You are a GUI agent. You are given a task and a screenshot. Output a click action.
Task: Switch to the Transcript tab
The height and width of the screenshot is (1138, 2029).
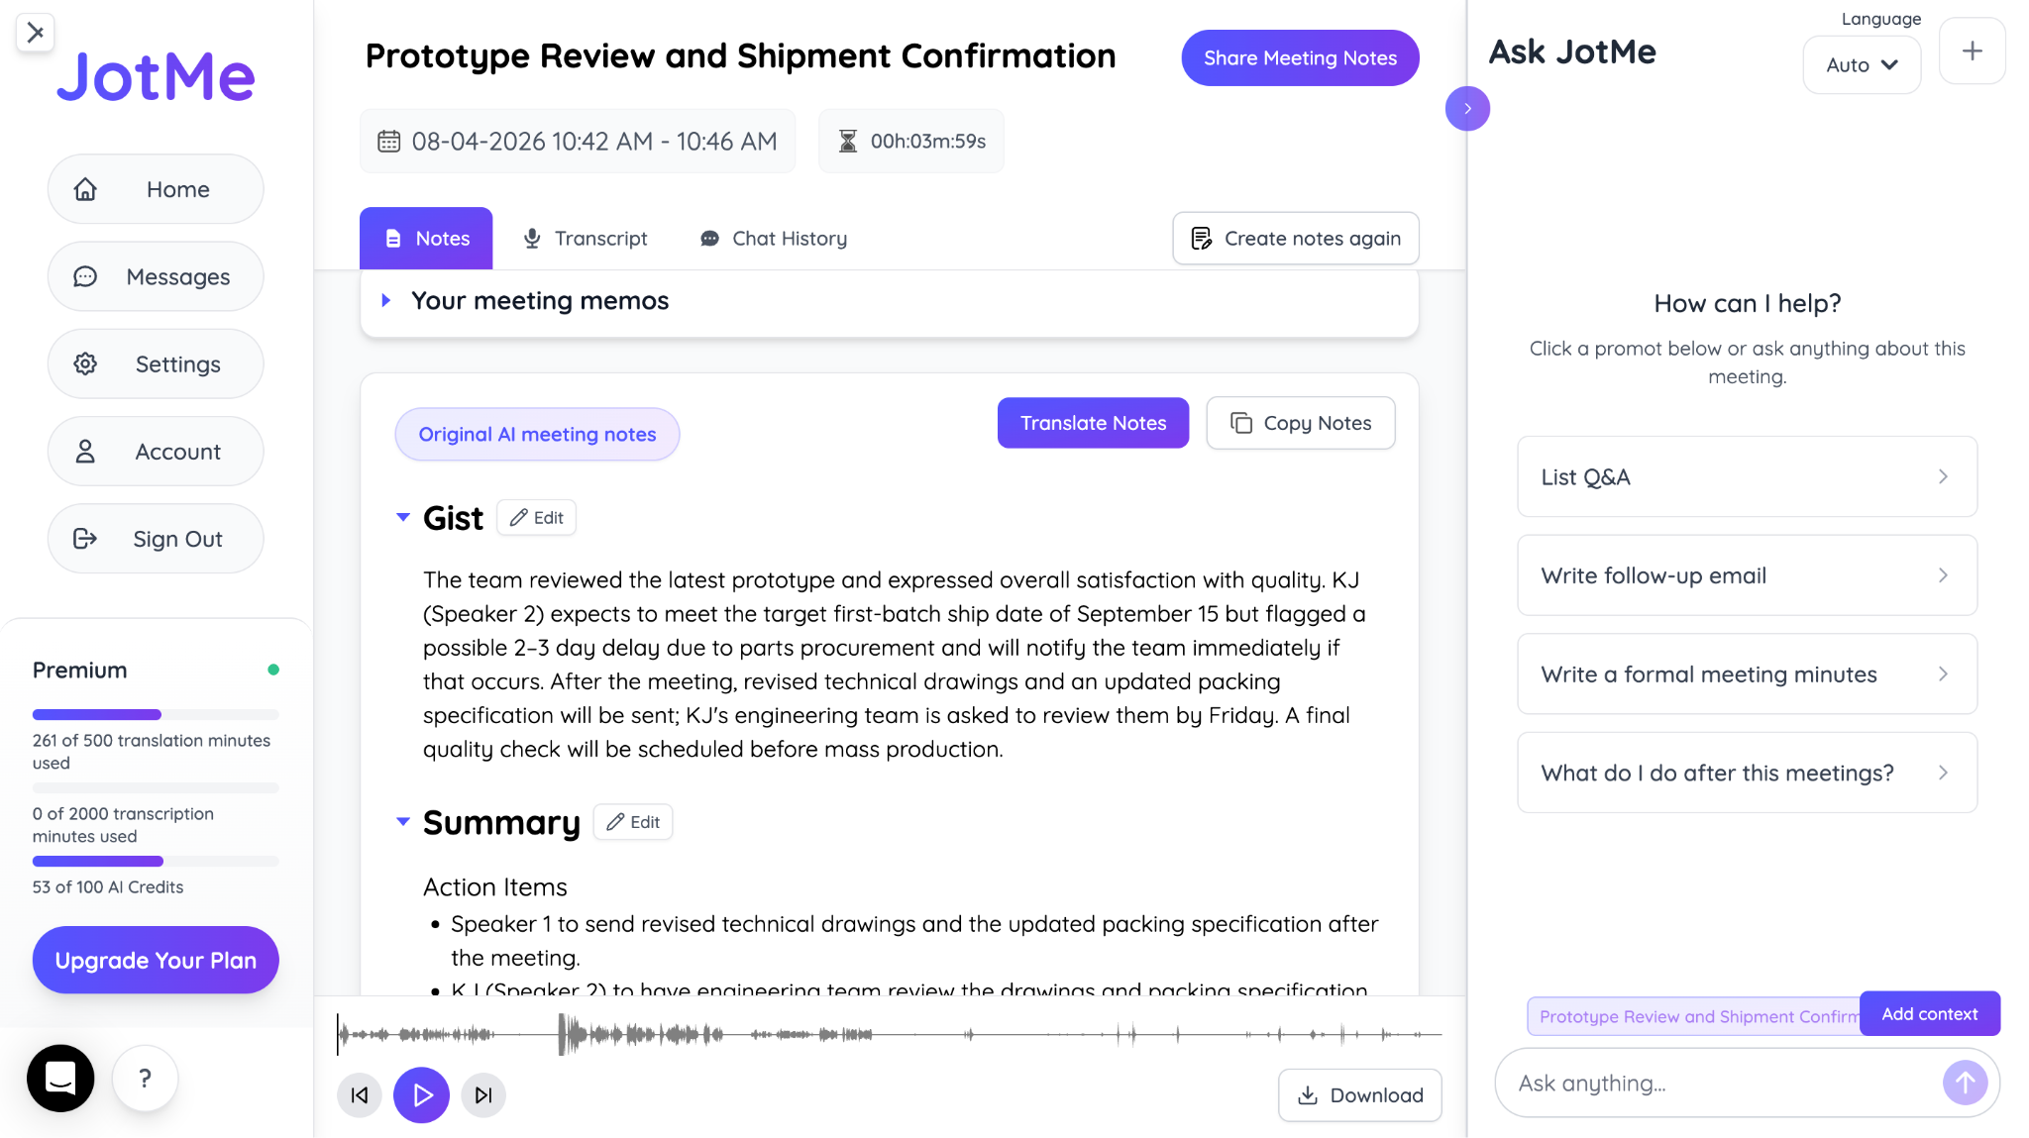(585, 238)
